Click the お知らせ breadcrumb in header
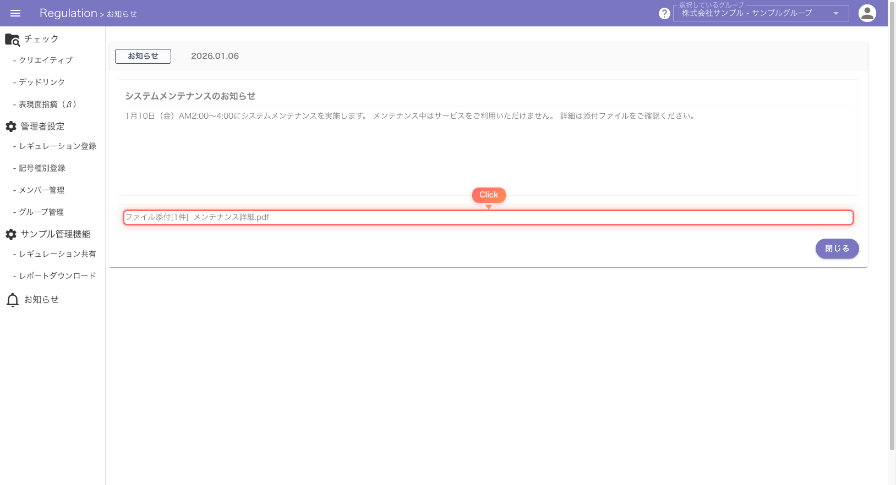The height and width of the screenshot is (485, 896). click(122, 14)
